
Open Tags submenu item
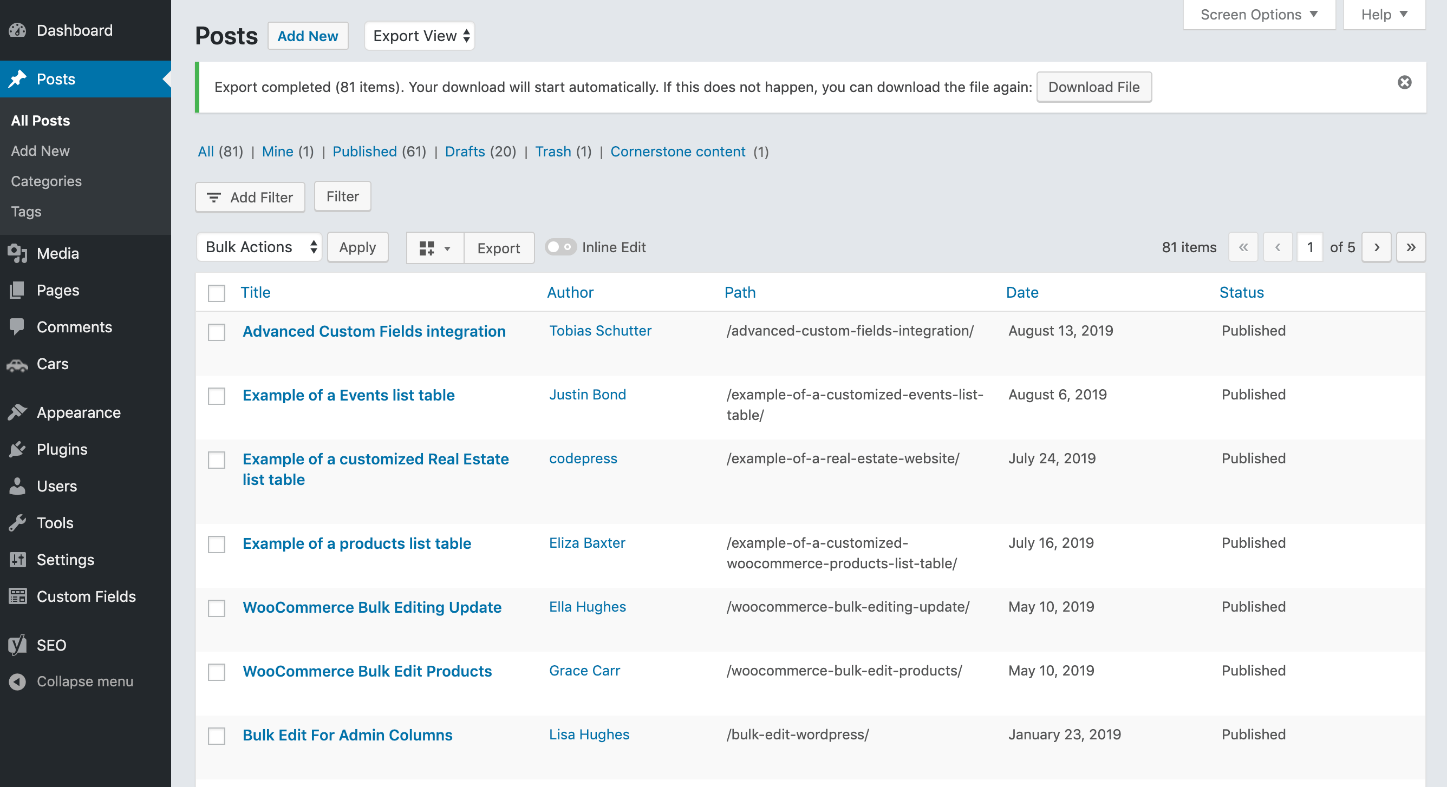click(x=27, y=212)
